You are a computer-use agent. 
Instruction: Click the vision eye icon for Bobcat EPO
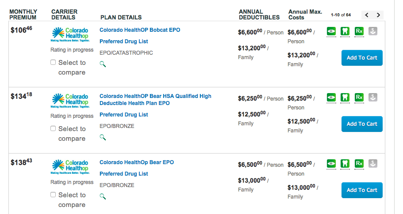point(331,31)
